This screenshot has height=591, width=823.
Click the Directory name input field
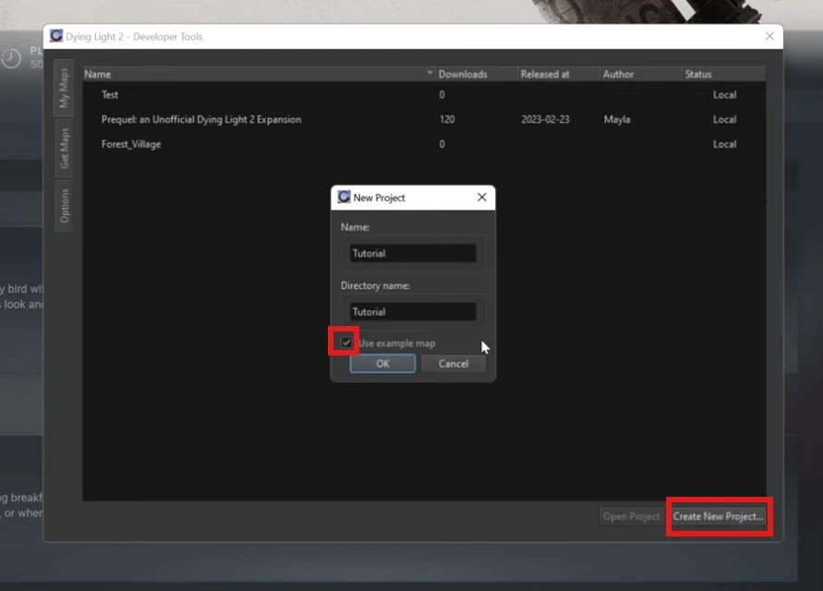pos(413,312)
